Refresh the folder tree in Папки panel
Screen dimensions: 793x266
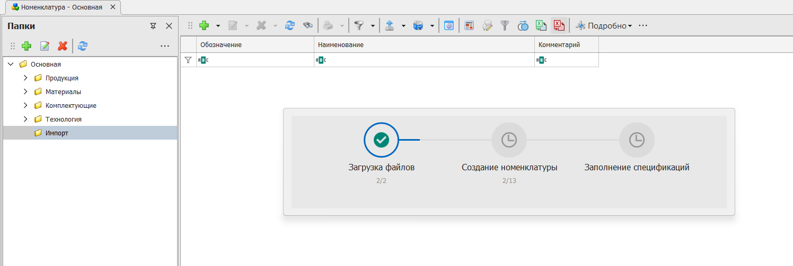click(83, 46)
